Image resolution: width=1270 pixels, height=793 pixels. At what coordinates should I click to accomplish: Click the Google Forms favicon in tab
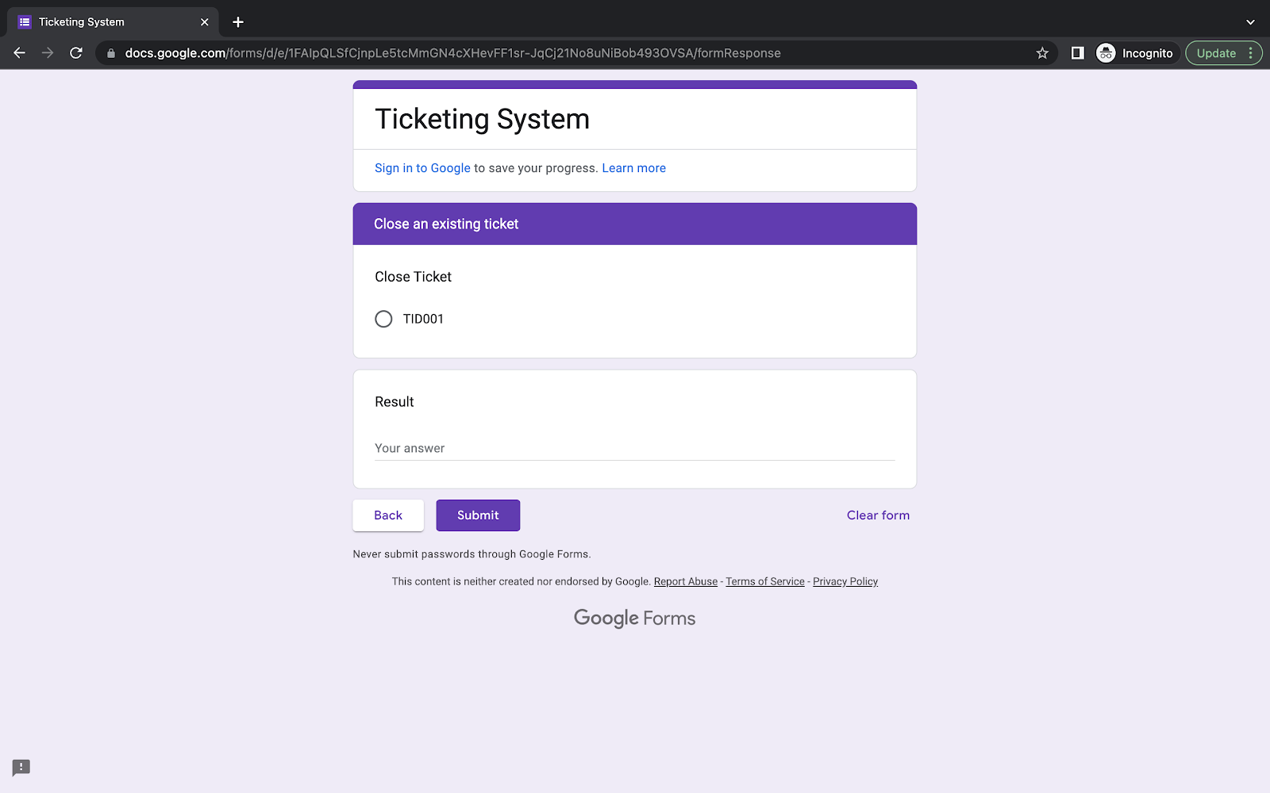(x=25, y=22)
